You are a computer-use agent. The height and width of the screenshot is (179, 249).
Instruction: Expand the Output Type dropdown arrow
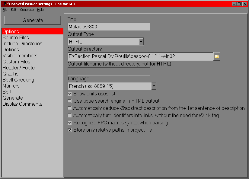tap(141, 42)
